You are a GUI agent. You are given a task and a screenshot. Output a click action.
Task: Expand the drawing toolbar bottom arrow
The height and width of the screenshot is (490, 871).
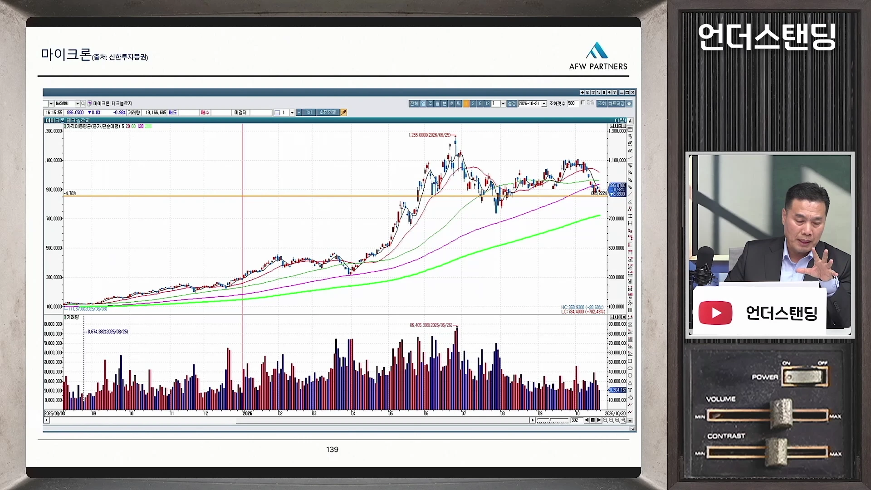tap(630, 421)
